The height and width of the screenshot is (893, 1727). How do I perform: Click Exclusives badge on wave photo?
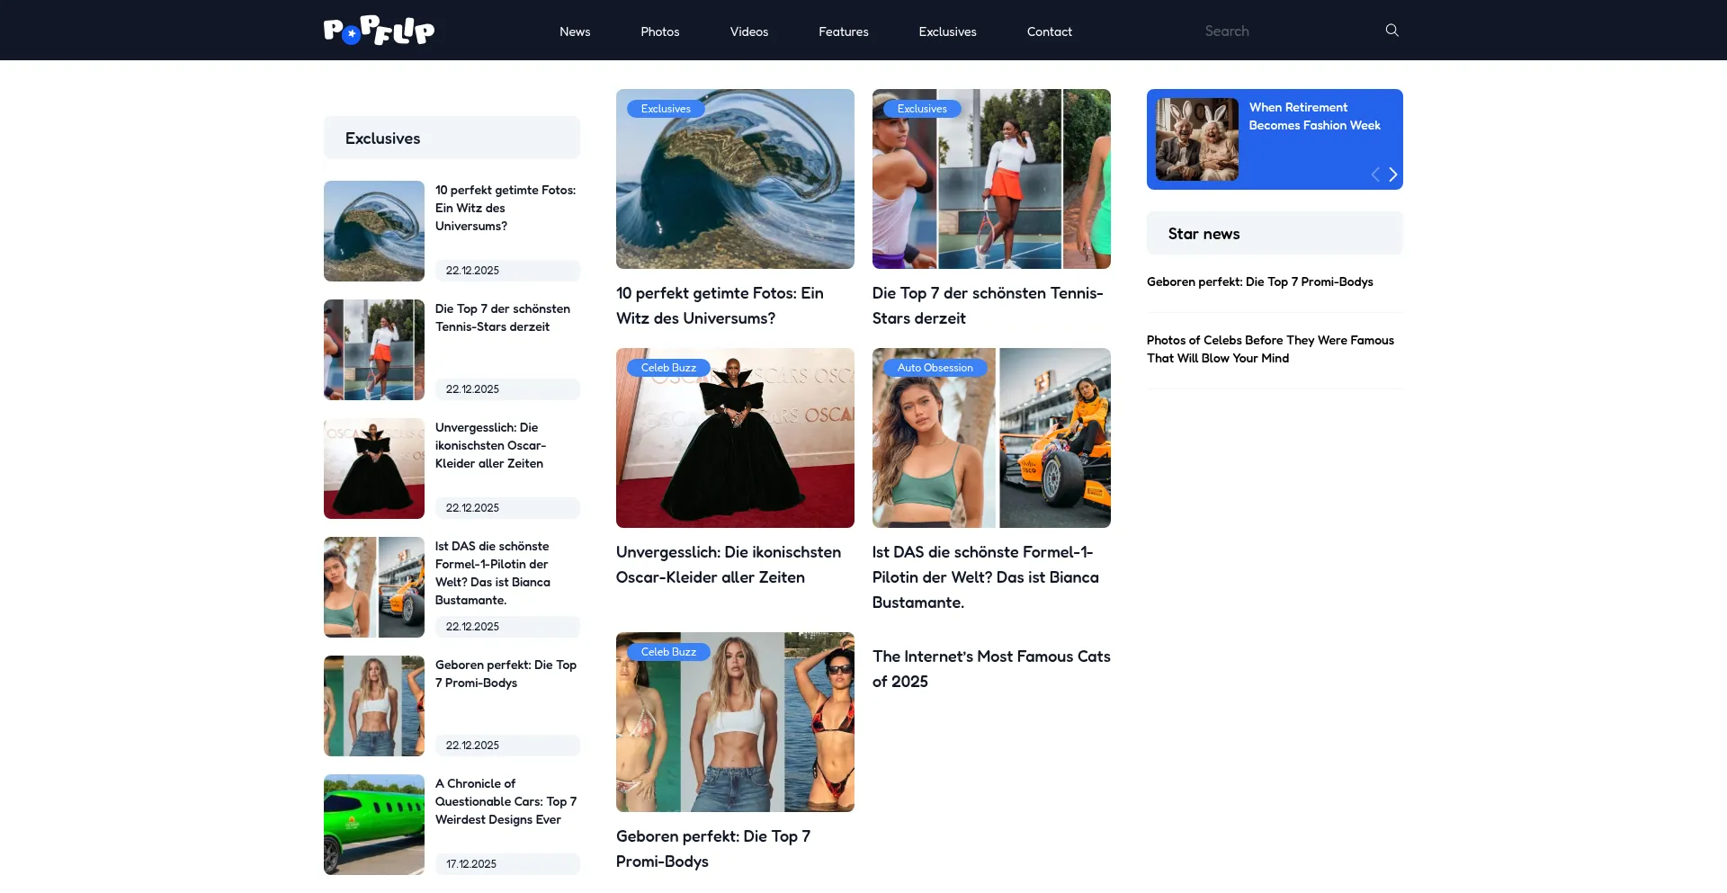click(x=666, y=109)
